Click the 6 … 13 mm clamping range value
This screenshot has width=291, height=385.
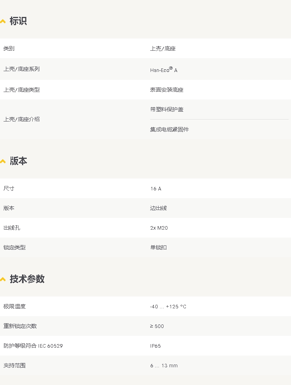tap(164, 366)
